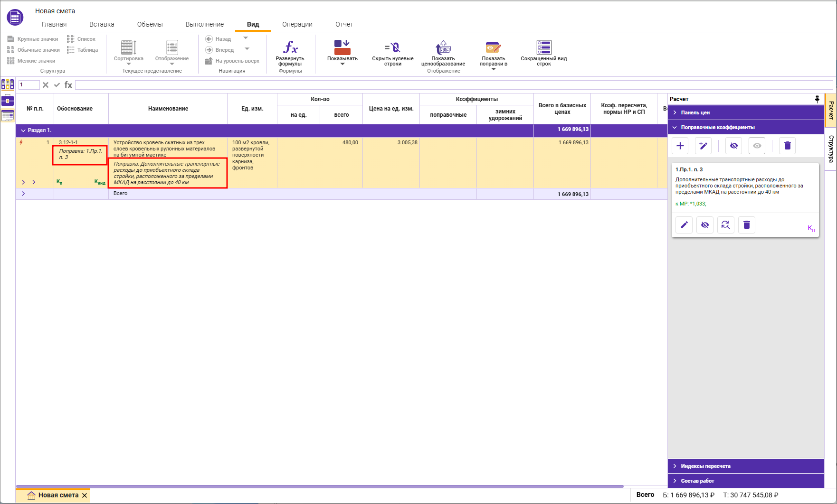Click the Развернуть формулы icon
837x504 pixels.
coord(290,47)
